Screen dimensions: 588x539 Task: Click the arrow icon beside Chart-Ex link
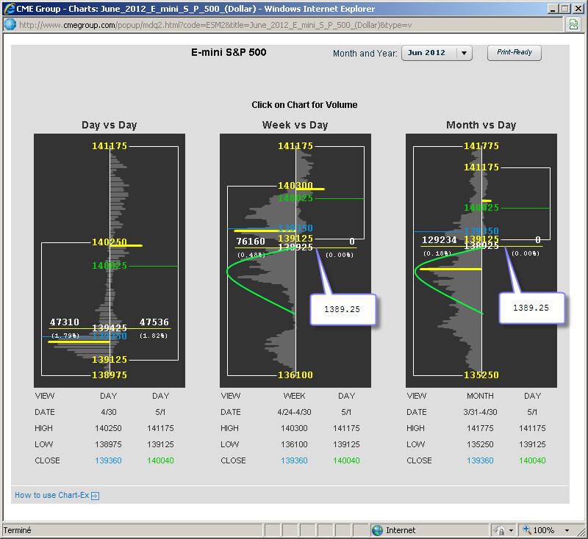[x=96, y=496]
